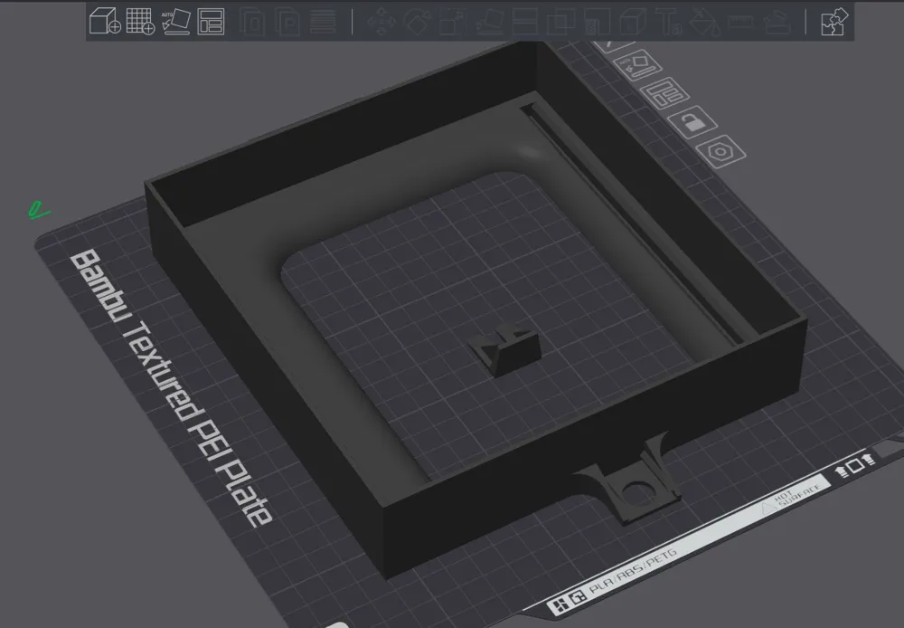Image resolution: width=904 pixels, height=628 pixels.
Task: Add a new plate with the grid-plus icon
Action: coord(140,22)
